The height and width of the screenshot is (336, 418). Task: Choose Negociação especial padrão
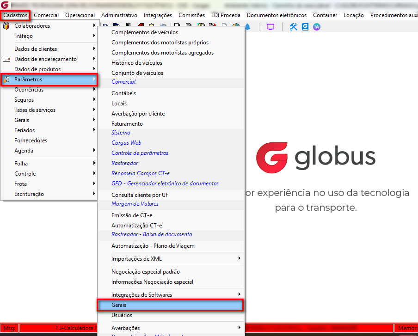pos(171,272)
